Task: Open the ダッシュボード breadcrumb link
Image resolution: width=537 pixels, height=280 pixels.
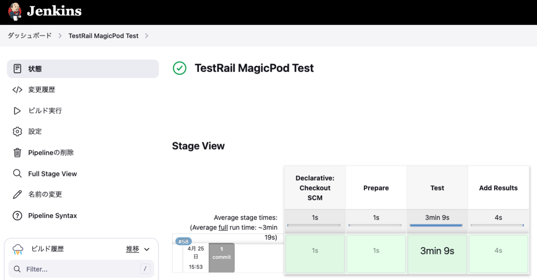Action: [30, 36]
